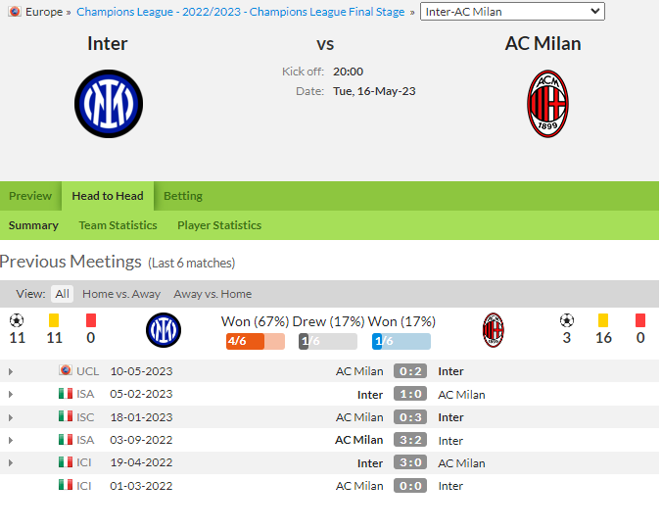Click the Italian flag beside 05-02-2023 match
This screenshot has height=530, width=661.
pos(66,394)
